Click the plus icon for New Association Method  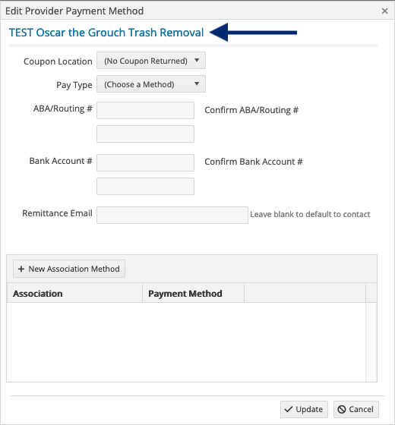(21, 269)
